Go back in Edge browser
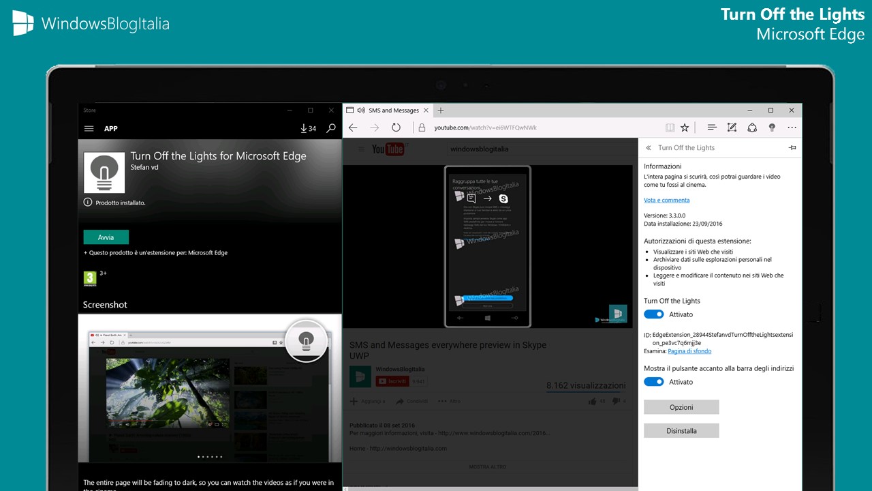This screenshot has width=872, height=491. pyautogui.click(x=353, y=128)
